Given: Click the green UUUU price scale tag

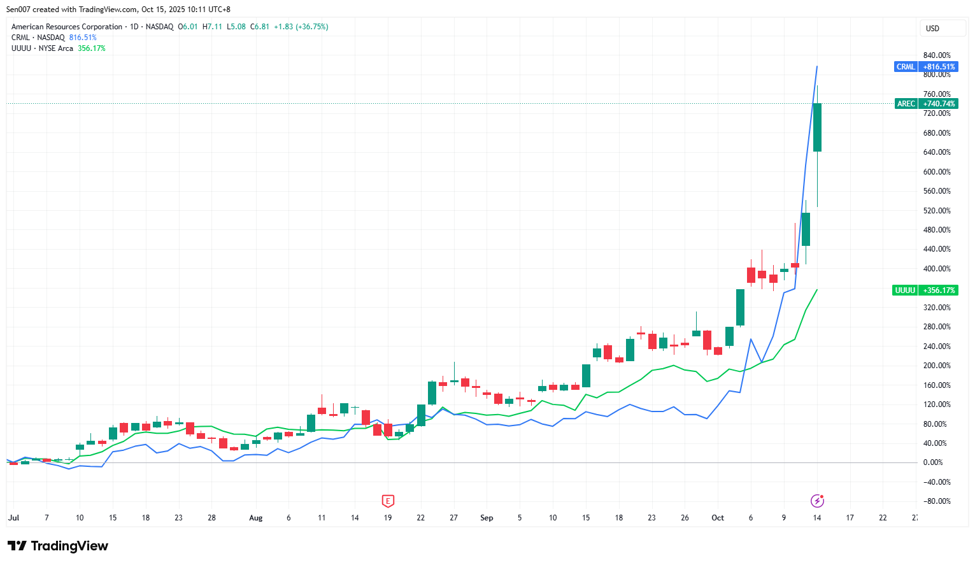Looking at the screenshot, I should pos(905,290).
